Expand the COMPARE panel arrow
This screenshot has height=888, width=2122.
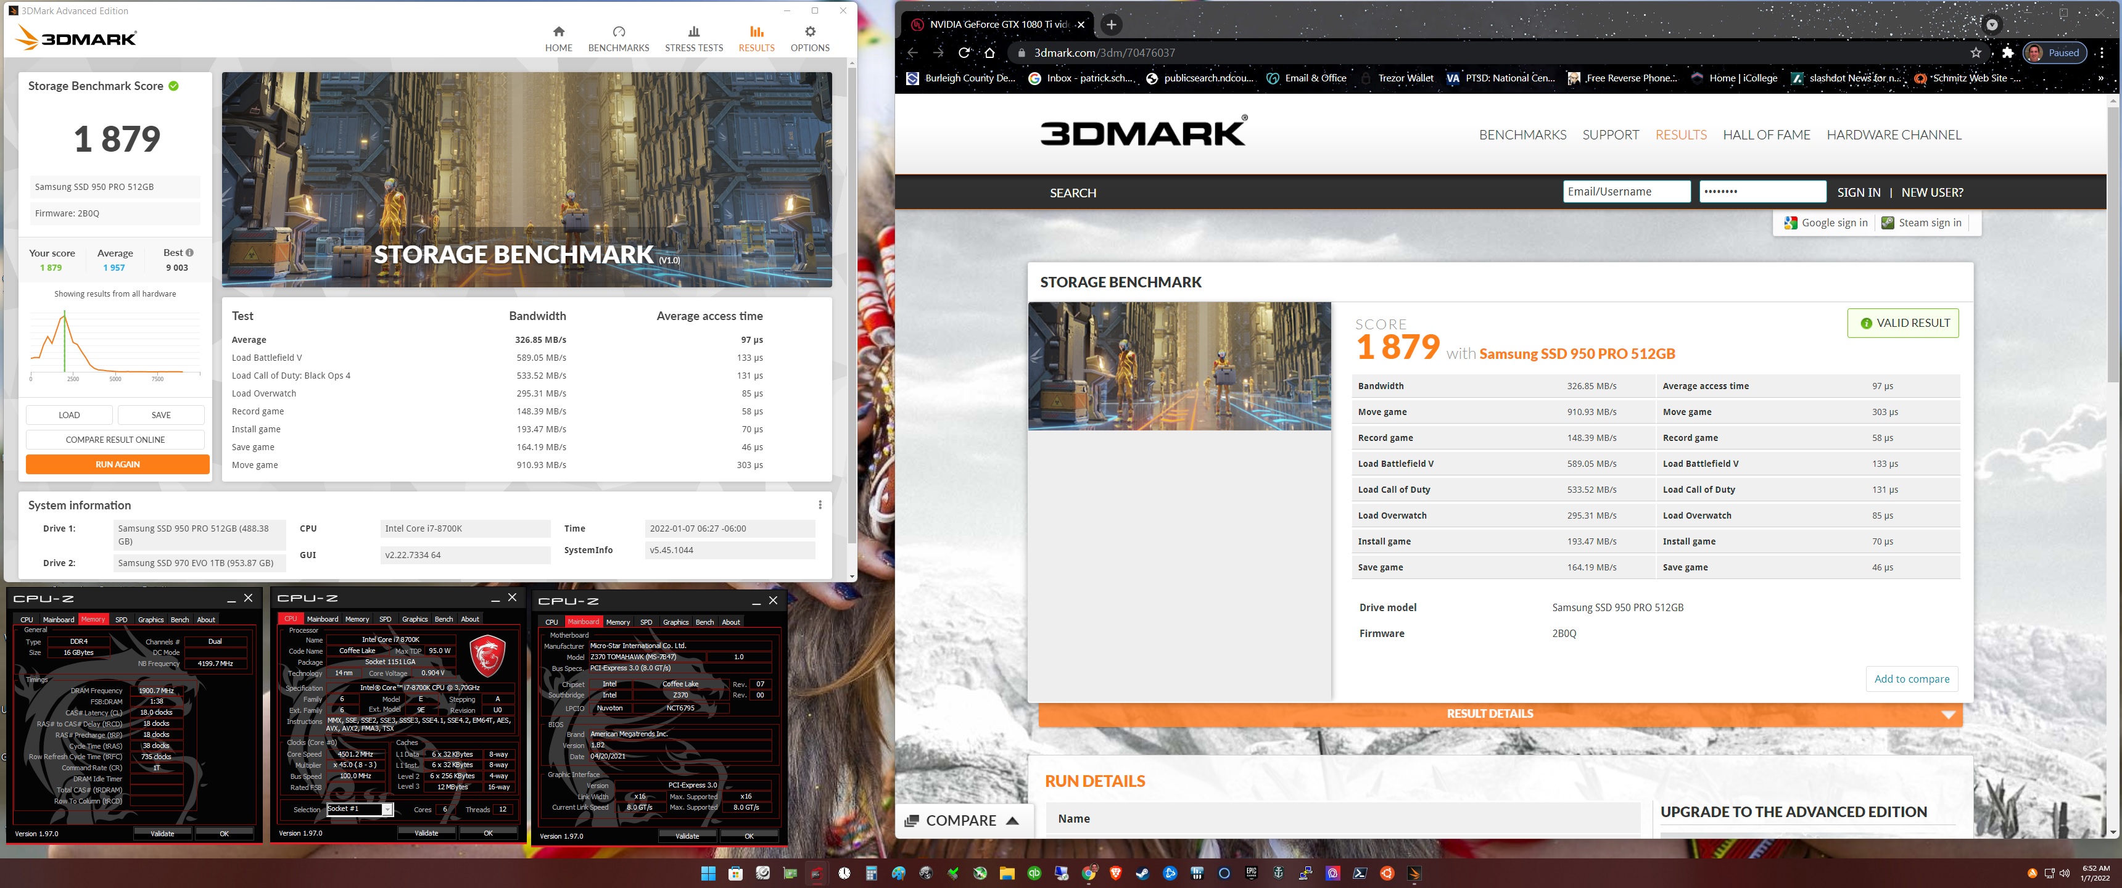tap(1012, 820)
